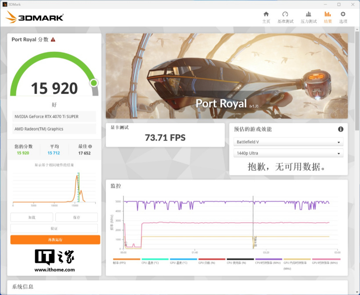Open the Battlefield V game dropdown
360x295 pixels.
pyautogui.click(x=288, y=142)
